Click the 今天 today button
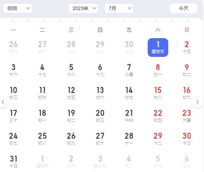The height and width of the screenshot is (172, 204). click(x=184, y=8)
